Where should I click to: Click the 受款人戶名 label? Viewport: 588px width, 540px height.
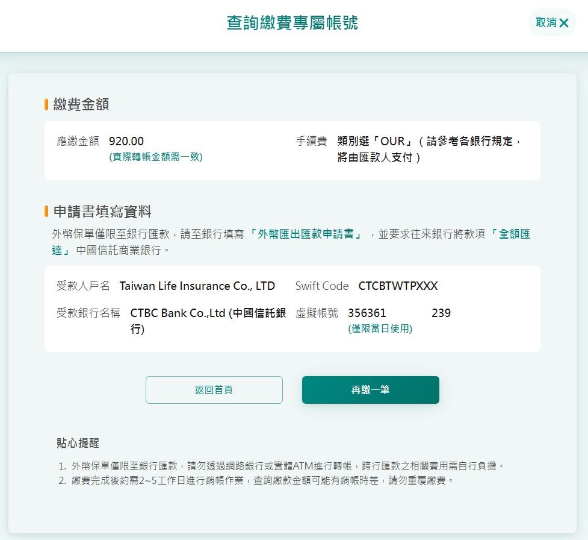pyautogui.click(x=83, y=286)
